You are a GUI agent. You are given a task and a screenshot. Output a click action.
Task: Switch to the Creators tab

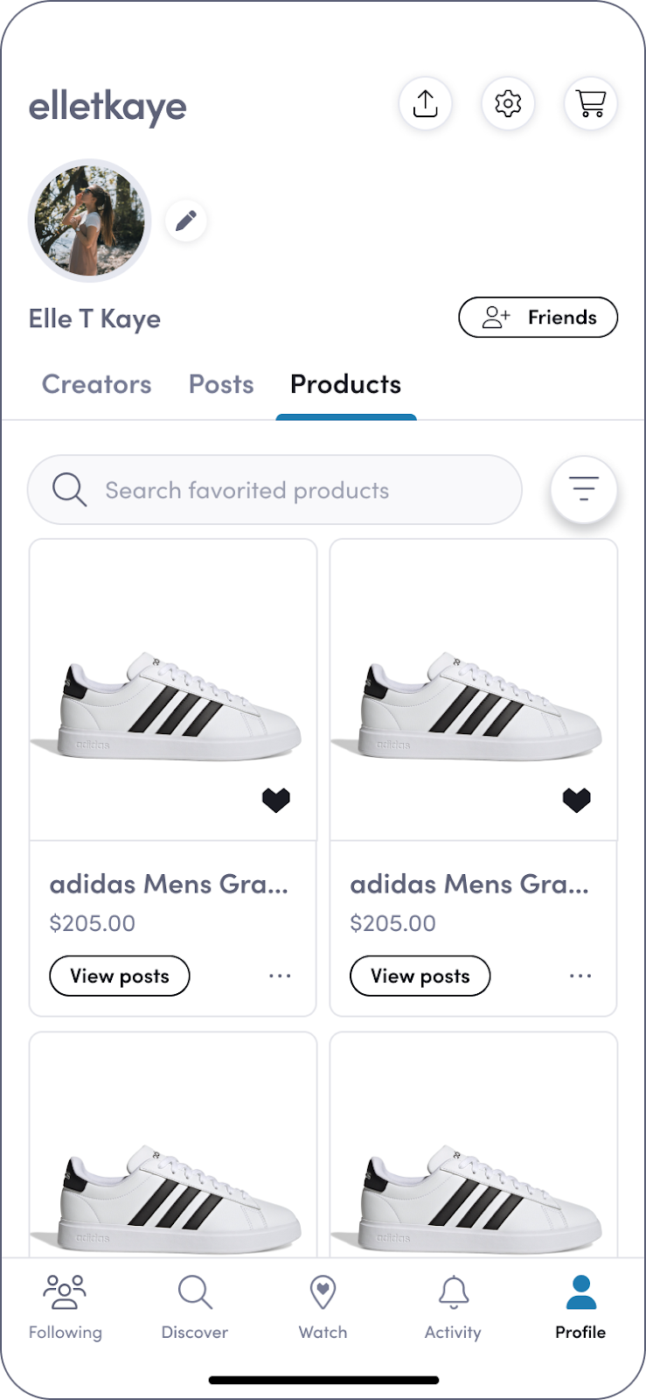97,384
